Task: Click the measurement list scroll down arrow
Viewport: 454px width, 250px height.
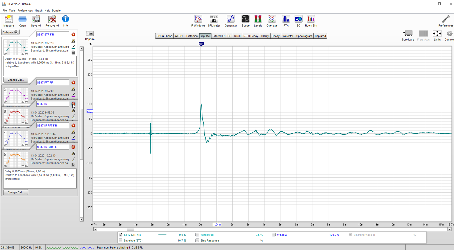Action: coord(82,219)
